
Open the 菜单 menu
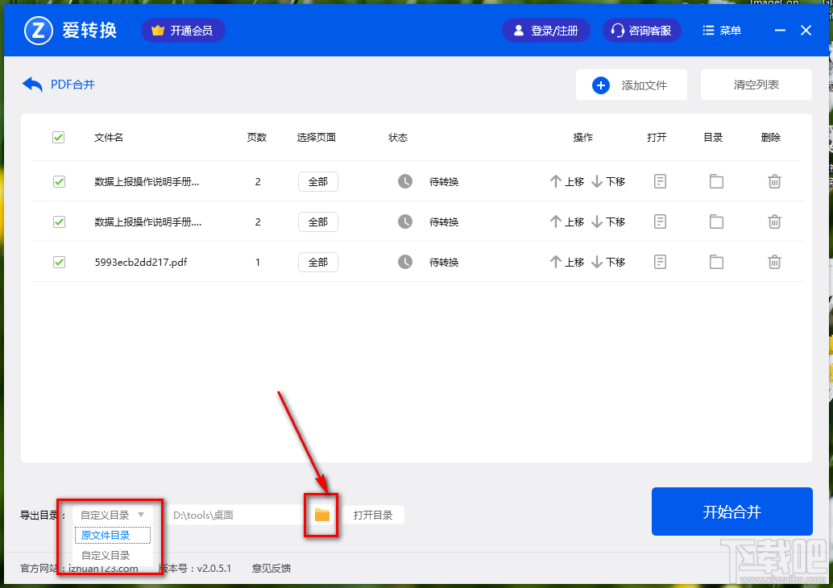pos(721,30)
